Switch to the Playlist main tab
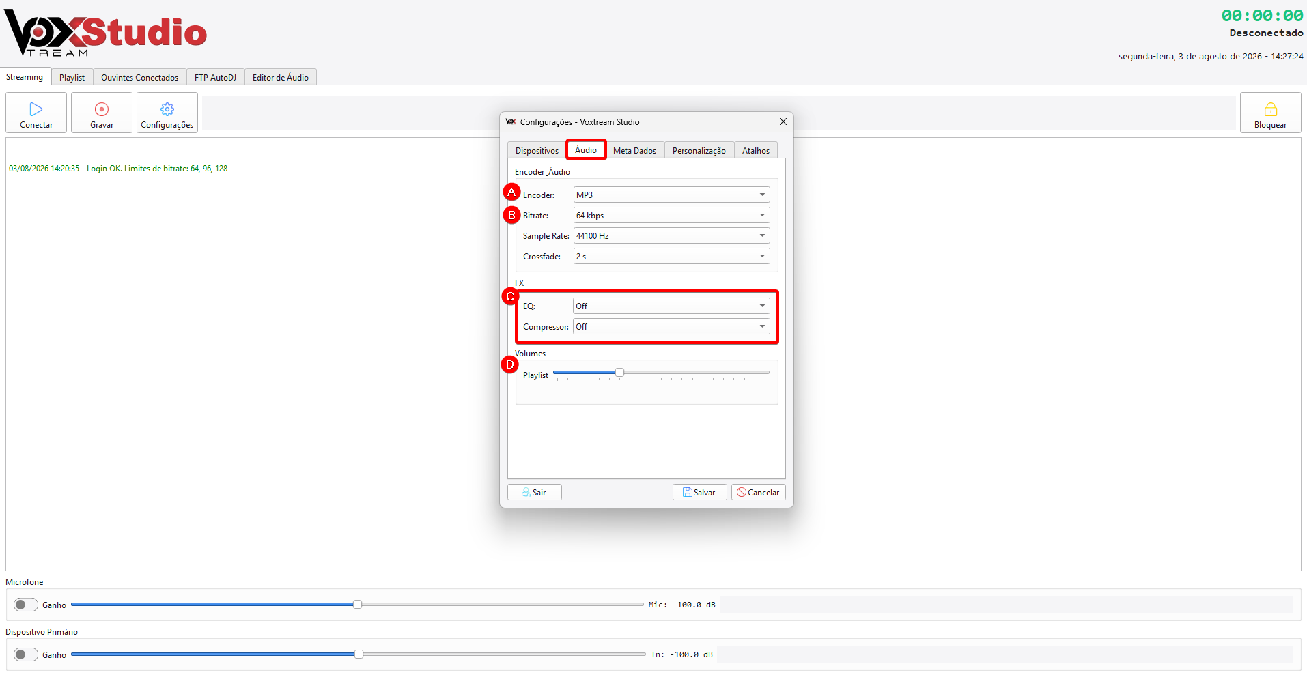Screen dimensions: 1307x677 (72, 78)
